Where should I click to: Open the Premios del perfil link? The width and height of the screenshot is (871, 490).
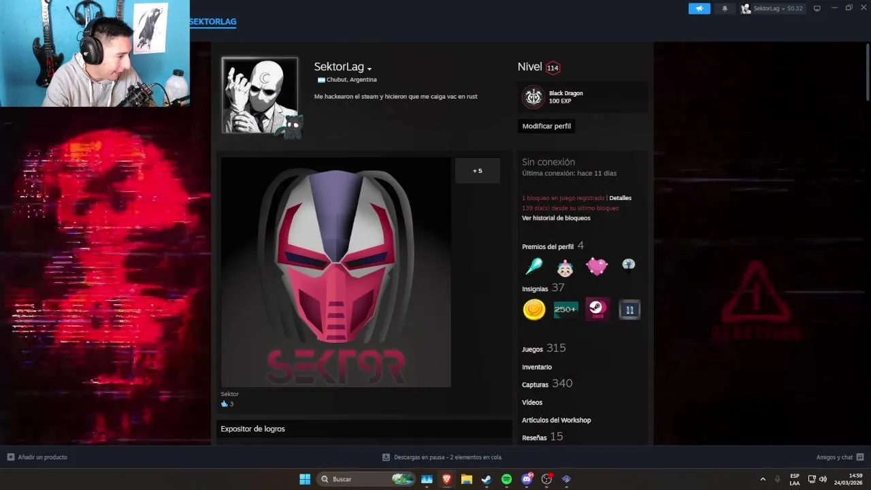[548, 246]
